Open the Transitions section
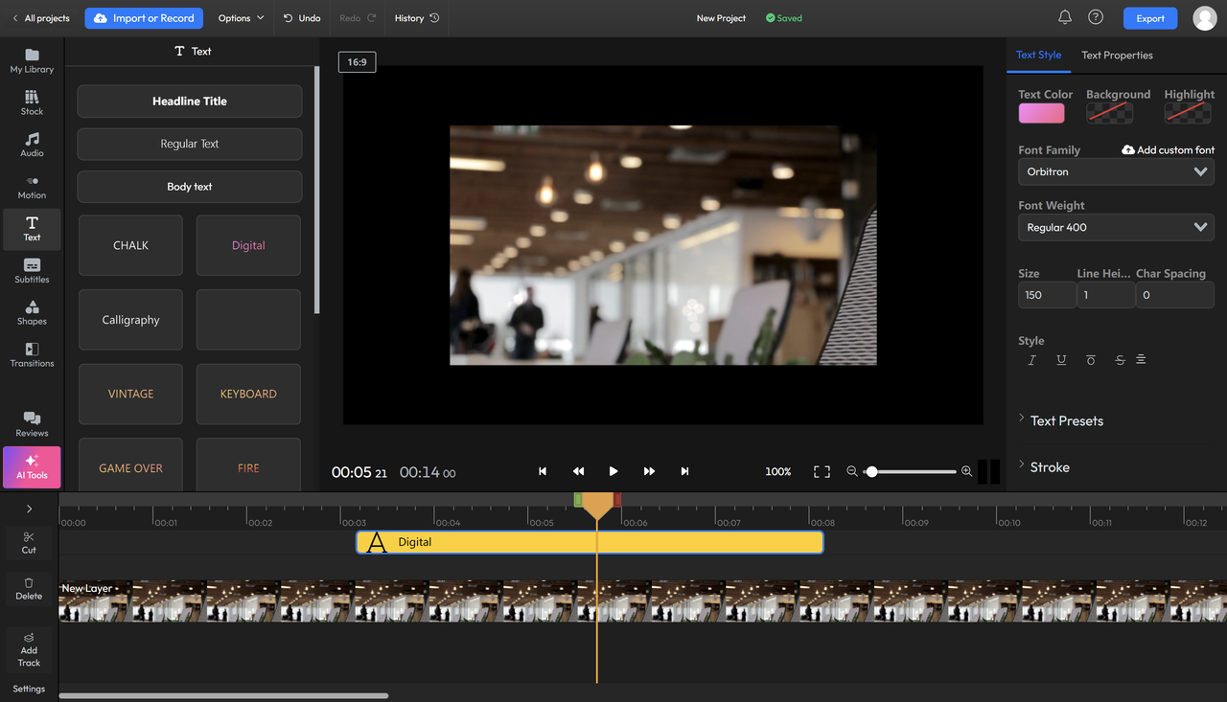This screenshot has height=702, width=1227. (32, 354)
